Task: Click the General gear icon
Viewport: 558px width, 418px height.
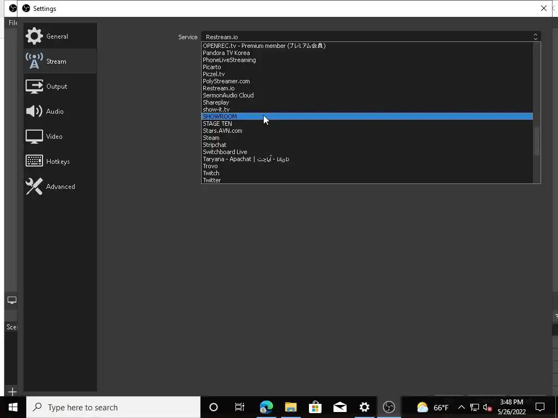Action: pos(34,36)
